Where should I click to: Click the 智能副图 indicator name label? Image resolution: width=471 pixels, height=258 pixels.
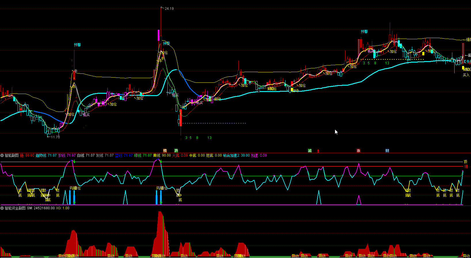12,156
